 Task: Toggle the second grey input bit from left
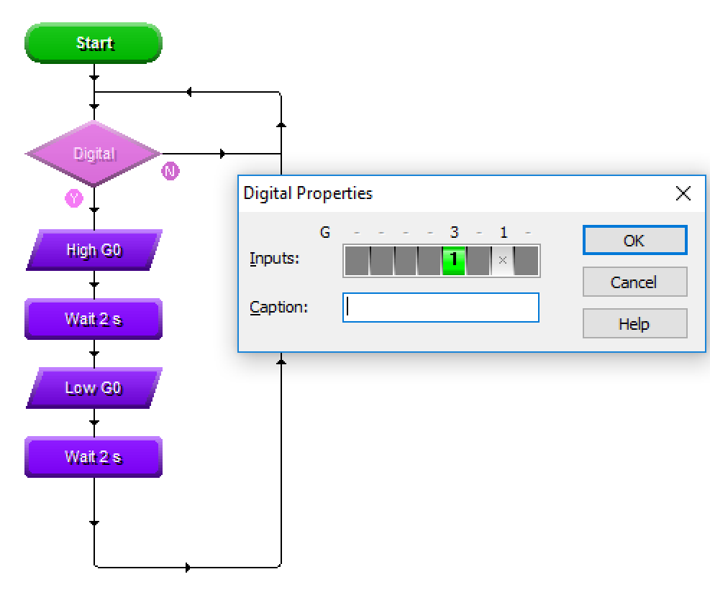click(381, 261)
